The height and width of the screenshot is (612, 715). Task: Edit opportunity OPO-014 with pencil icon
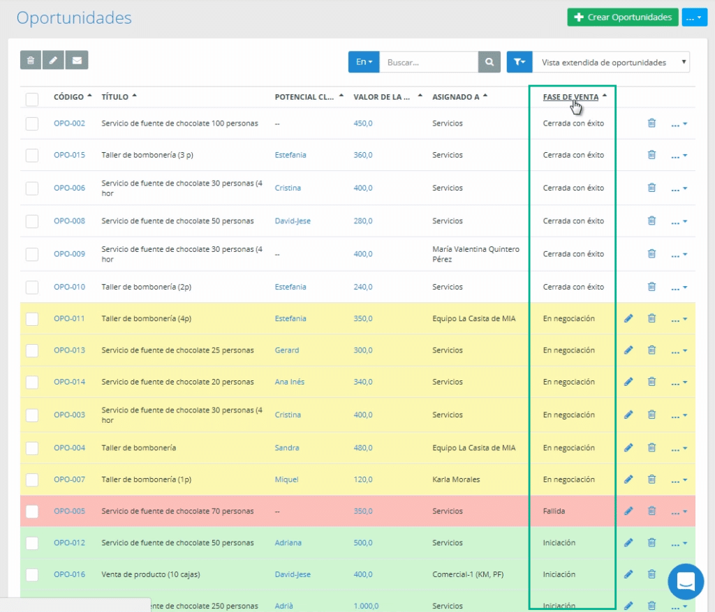pyautogui.click(x=628, y=382)
